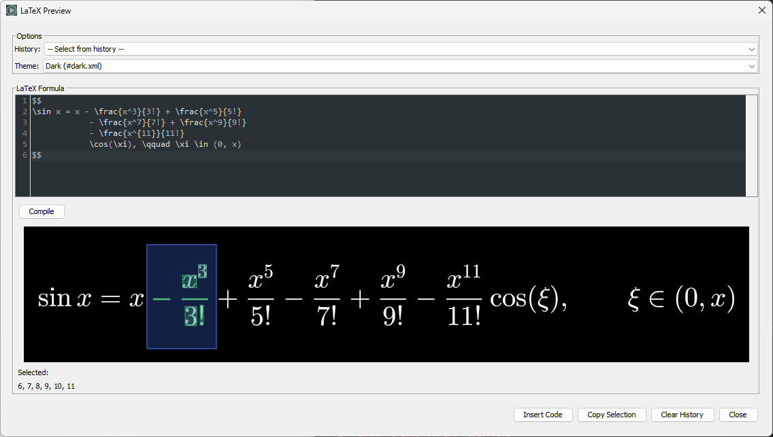Clear History using the bottom button
The height and width of the screenshot is (437, 773).
point(682,415)
